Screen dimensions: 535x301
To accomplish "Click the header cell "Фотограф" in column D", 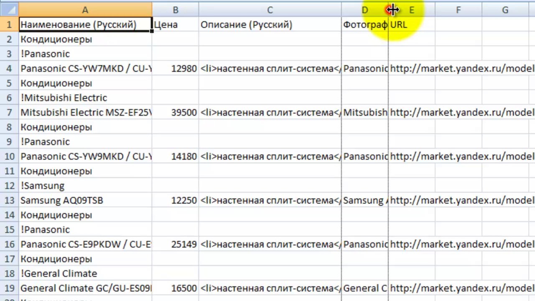I will point(365,25).
